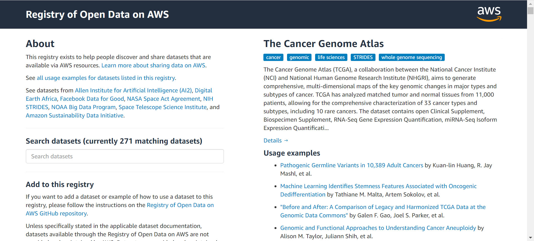Open Pathogenic Germline Variants usage example
The width and height of the screenshot is (534, 241).
click(x=352, y=165)
